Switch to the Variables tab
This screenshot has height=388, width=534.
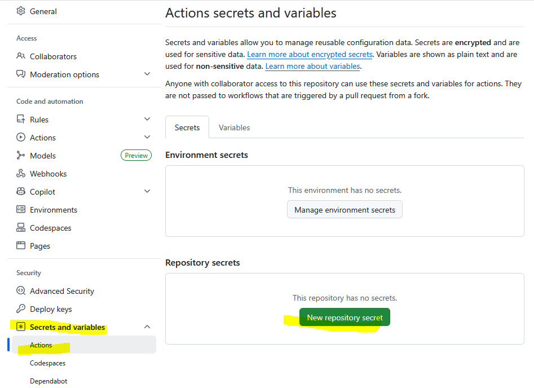(234, 127)
